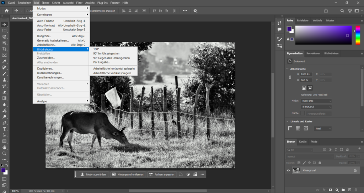Click the horizontal canvas scrollbar
364x193 pixels.
pyautogui.click(x=168, y=191)
